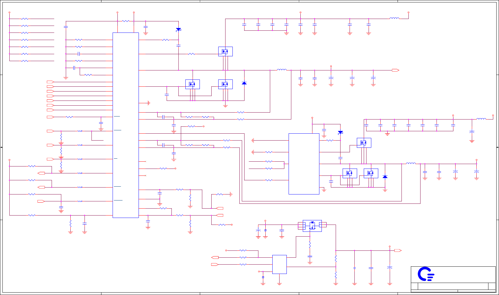Screen dimensions: 499x295
Task: Select the mid-size IC rectangle right of center
Action: point(304,164)
